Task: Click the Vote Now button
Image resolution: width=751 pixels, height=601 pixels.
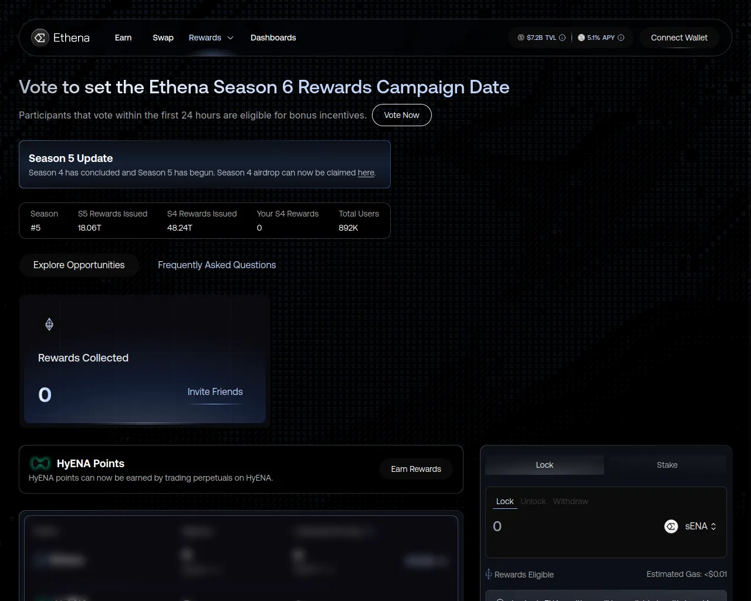Action: coord(402,115)
